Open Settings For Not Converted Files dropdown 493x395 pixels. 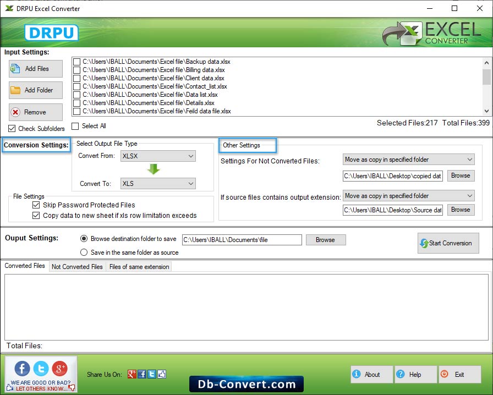408,160
